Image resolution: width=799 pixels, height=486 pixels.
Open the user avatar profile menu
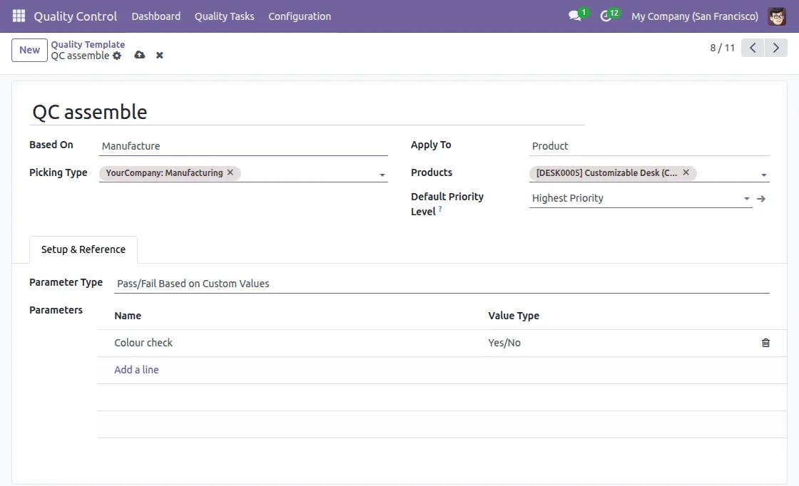[x=777, y=16]
